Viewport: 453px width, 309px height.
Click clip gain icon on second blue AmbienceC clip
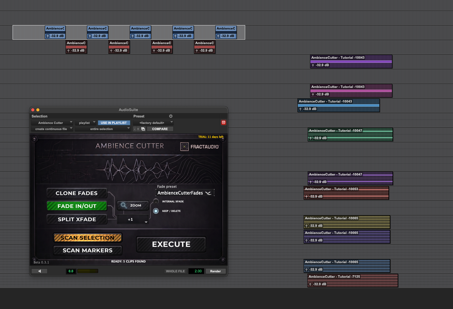click(90, 36)
